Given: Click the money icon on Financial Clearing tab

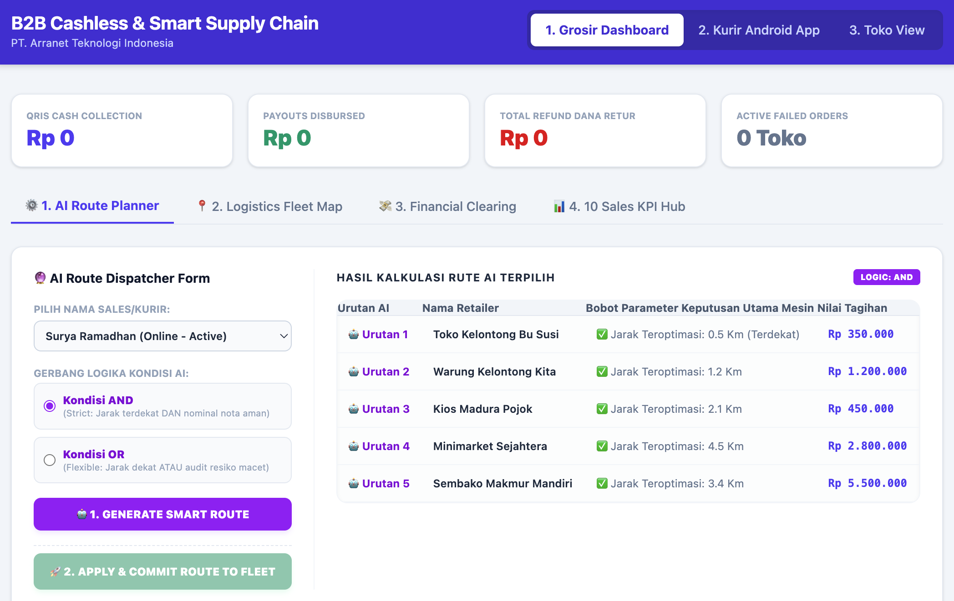Looking at the screenshot, I should tap(385, 206).
